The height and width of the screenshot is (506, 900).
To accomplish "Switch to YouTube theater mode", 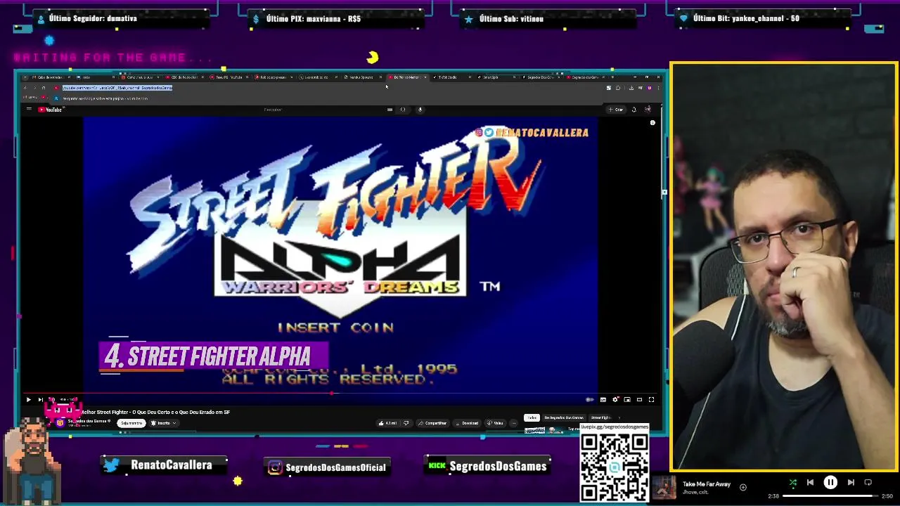I will point(639,399).
